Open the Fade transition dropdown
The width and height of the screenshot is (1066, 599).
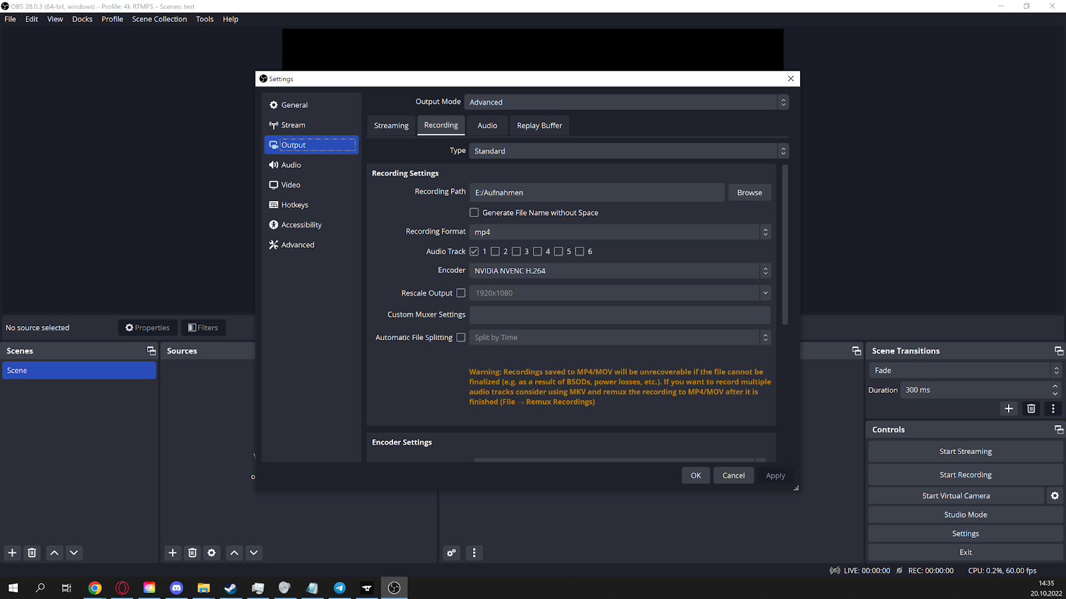tap(965, 370)
